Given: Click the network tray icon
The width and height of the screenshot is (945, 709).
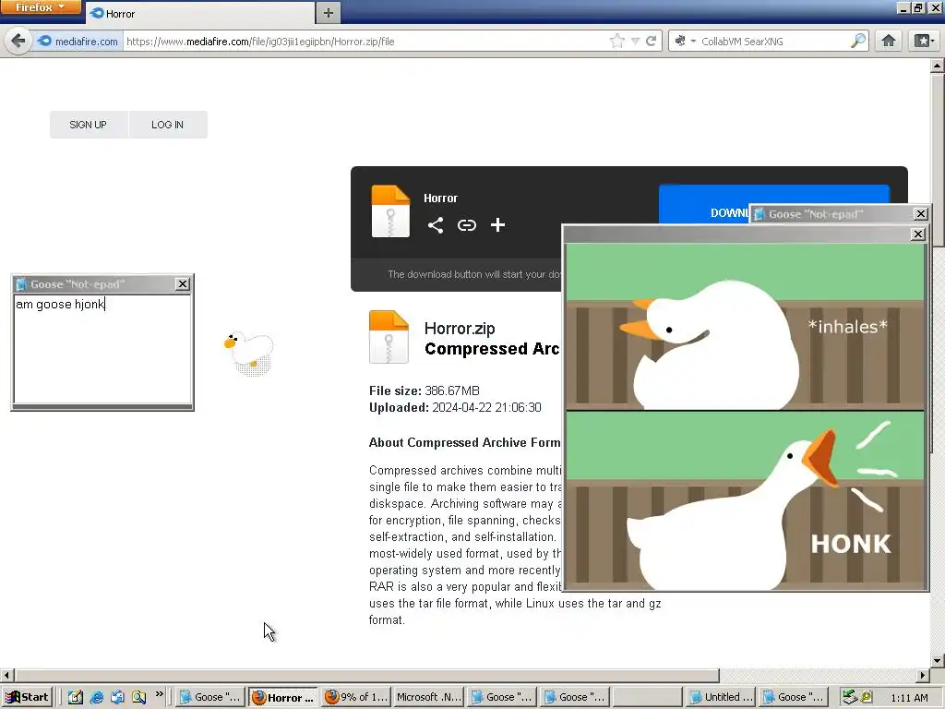Looking at the screenshot, I should pyautogui.click(x=849, y=697).
